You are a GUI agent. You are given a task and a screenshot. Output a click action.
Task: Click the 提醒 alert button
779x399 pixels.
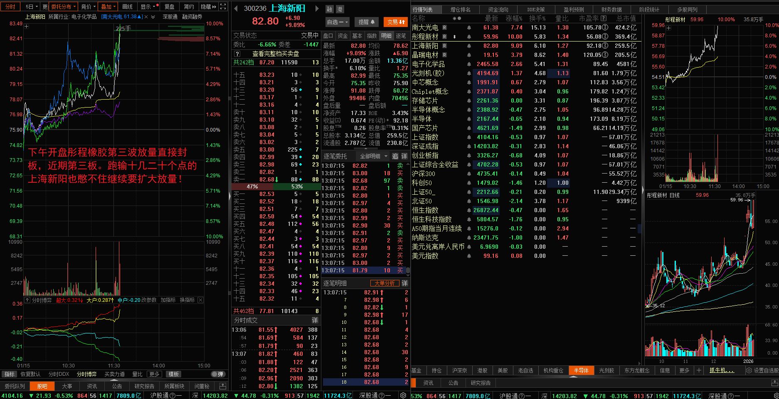[366, 22]
